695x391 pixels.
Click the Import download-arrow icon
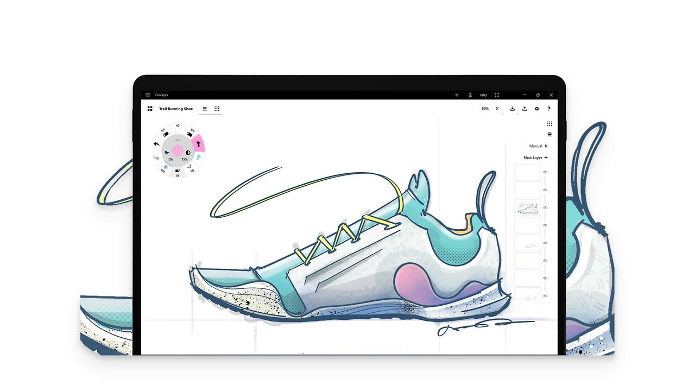point(512,109)
